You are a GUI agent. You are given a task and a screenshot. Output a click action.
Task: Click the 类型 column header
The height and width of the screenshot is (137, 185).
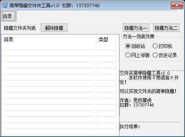[106, 39]
